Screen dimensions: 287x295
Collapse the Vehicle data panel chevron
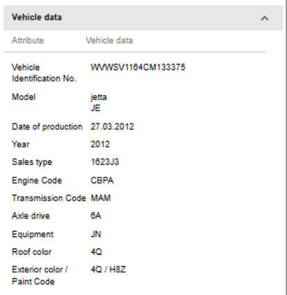[x=265, y=18]
